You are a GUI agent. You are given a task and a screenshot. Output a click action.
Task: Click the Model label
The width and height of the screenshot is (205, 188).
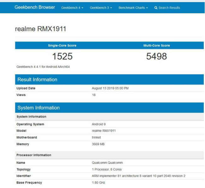[x=21, y=131]
